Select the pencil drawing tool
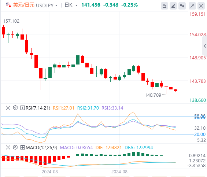Image resolution: width=207 pixels, height=177 pixels. click(x=173, y=6)
